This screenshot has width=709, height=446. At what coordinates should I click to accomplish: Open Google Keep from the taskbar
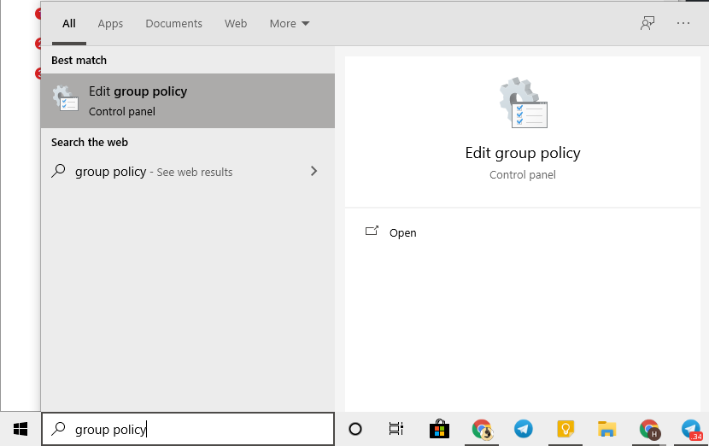[565, 429]
